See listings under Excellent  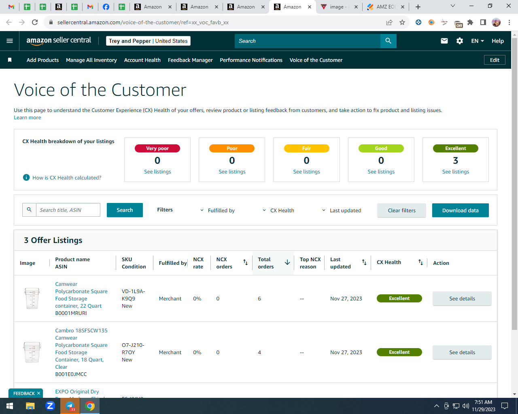click(456, 172)
